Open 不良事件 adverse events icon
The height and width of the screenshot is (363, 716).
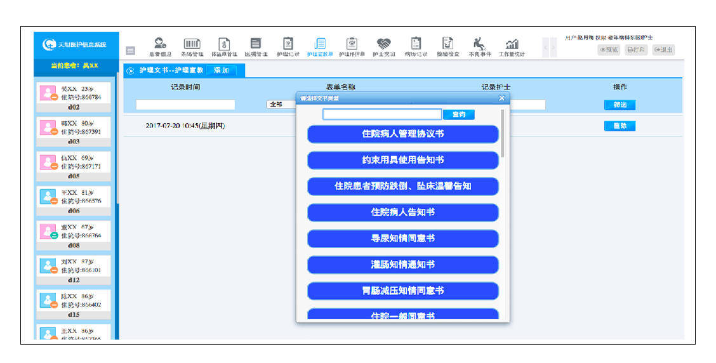tap(480, 45)
